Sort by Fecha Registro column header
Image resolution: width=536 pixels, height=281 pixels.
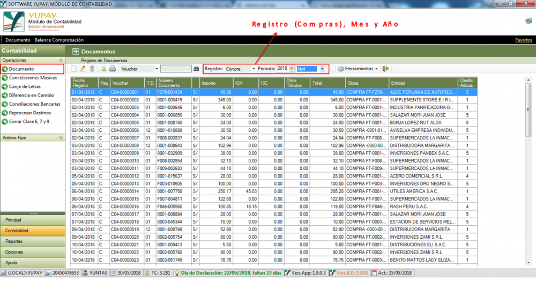[85, 83]
